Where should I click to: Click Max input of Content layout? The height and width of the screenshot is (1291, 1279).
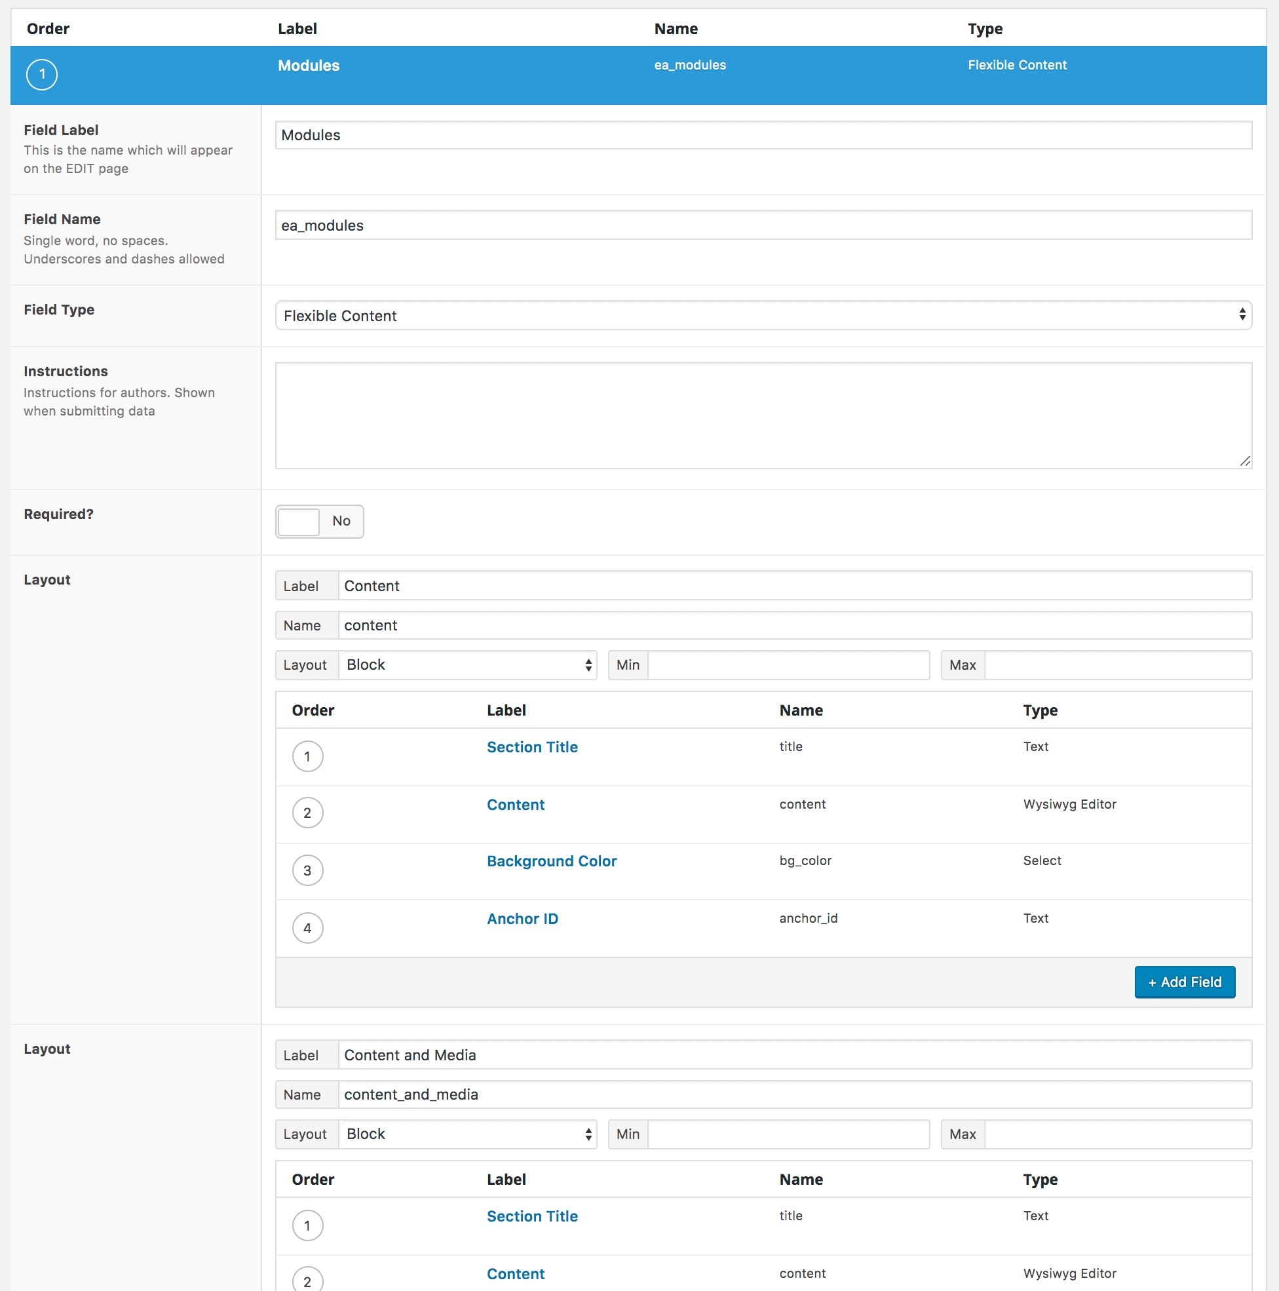pyautogui.click(x=1118, y=665)
